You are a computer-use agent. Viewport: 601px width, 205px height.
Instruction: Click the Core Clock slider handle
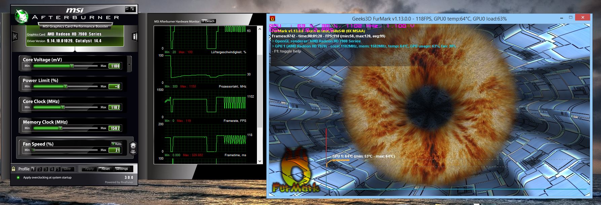[x=63, y=107]
